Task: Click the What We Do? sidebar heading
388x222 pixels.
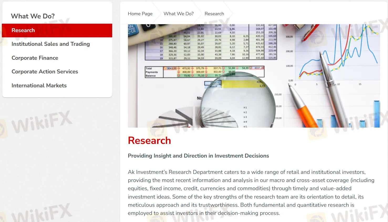Action: (33, 16)
